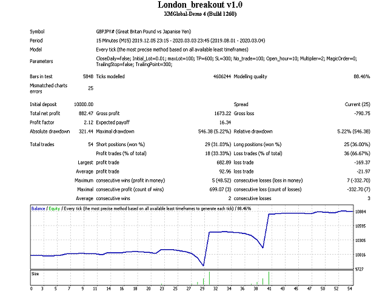Viewport: 388px width, 291px height.
Task: Click the "Size" label in lower chart
Action: click(x=35, y=274)
